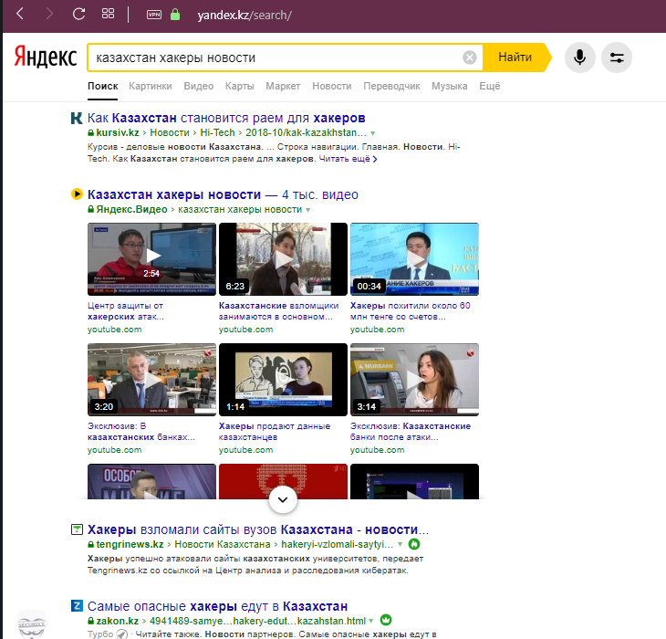666x639 pixels.
Task: Start voice search with microphone icon
Action: 579,58
